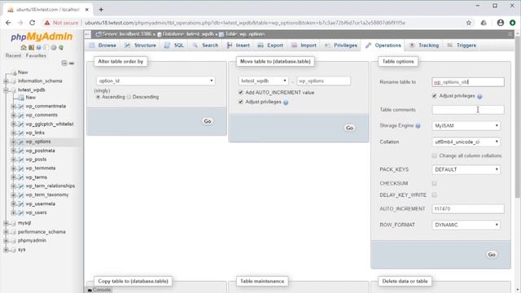
Task: Click the wp_posts table icon in tree
Action: pos(21,160)
